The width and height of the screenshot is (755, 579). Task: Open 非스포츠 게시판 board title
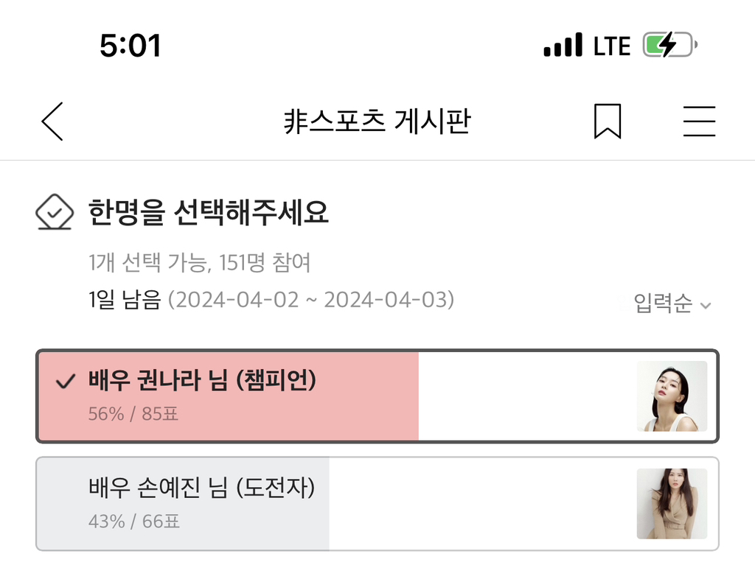pyautogui.click(x=377, y=122)
